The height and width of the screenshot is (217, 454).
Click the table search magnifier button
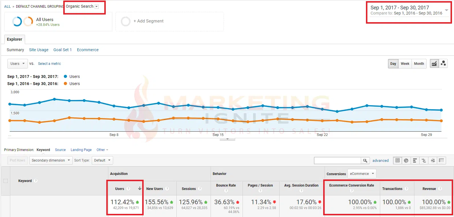[x=365, y=161]
